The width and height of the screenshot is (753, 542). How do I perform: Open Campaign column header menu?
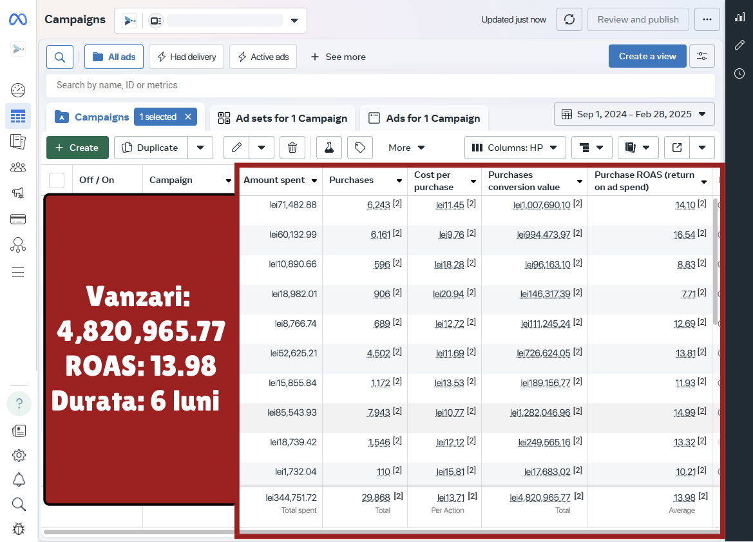point(229,180)
